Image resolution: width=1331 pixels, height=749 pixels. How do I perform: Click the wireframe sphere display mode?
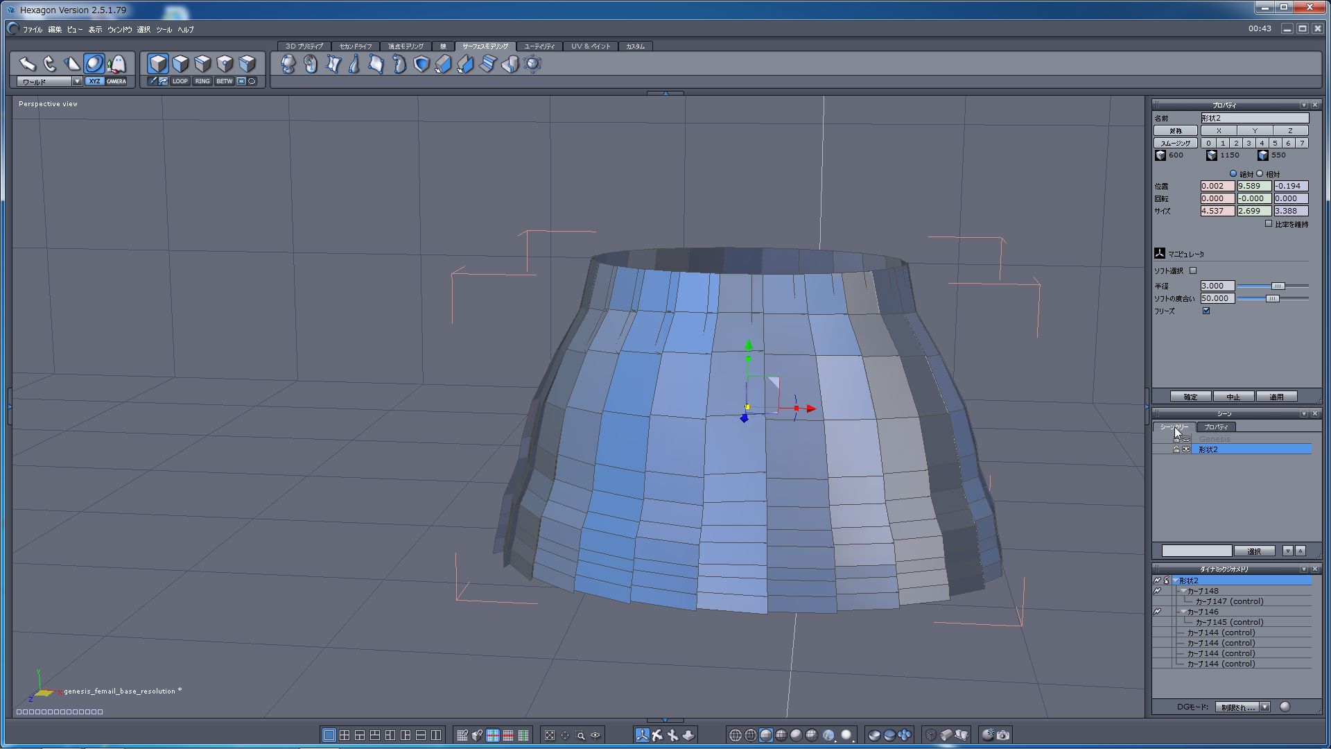pos(736,735)
